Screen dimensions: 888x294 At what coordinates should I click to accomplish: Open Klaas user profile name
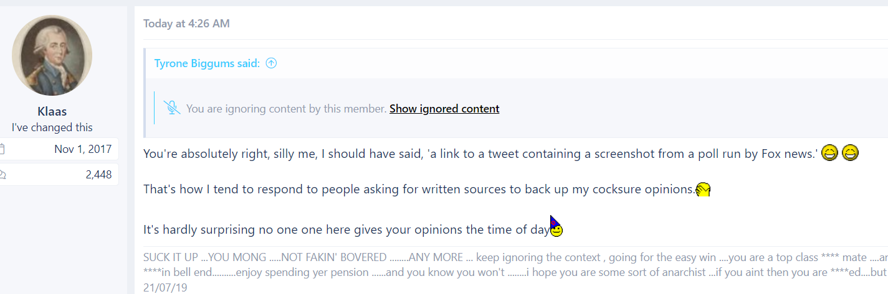tap(52, 112)
